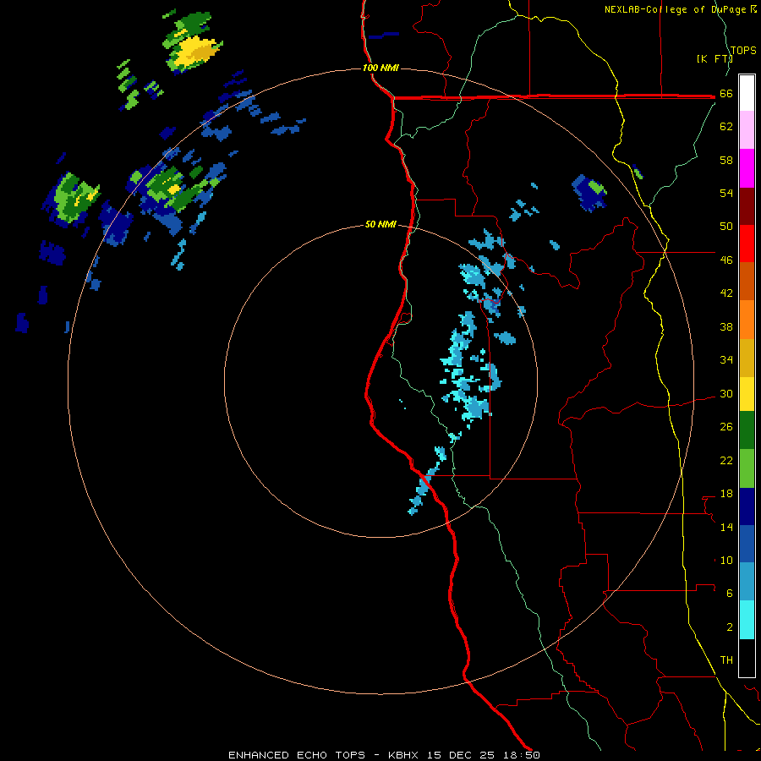The width and height of the screenshot is (761, 761).
Task: Select the cyan legend swatch
Action: coord(747,620)
